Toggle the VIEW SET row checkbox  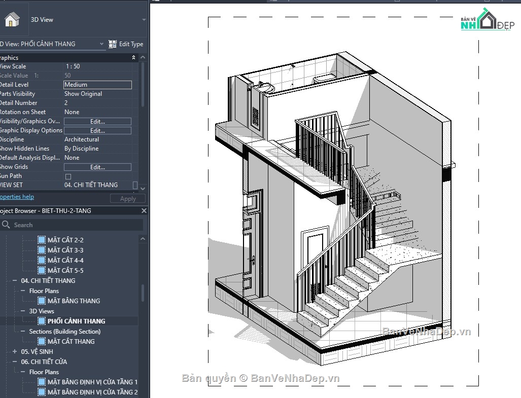tap(135, 185)
